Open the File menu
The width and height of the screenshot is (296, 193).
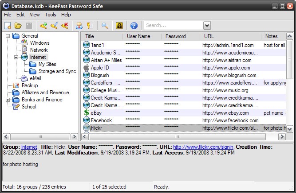pos(8,15)
